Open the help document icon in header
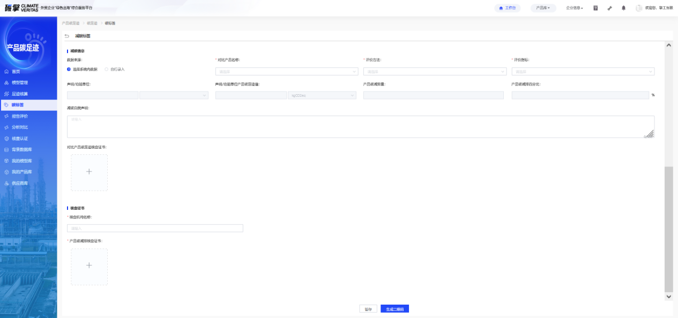 (595, 8)
